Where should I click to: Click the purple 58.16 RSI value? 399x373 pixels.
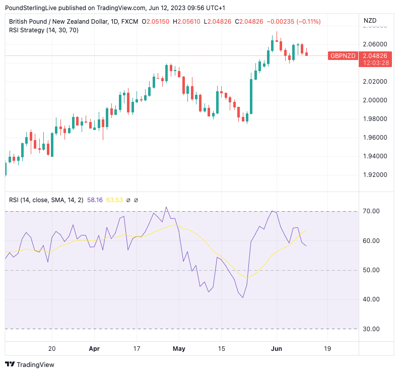[x=95, y=200]
